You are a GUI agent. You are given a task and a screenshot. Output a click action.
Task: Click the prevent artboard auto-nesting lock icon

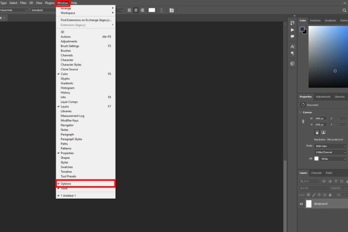coord(325,195)
